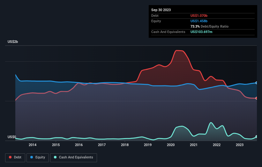The image size is (262, 167).
Task: Click the 2023 x-axis label
Action: 240,145
